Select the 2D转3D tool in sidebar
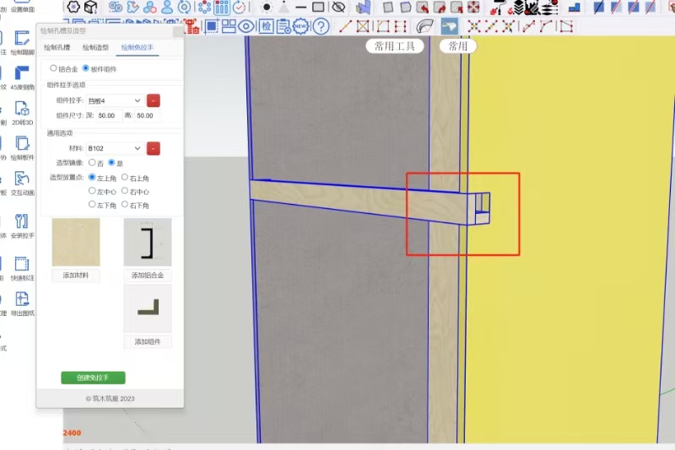 click(x=22, y=111)
